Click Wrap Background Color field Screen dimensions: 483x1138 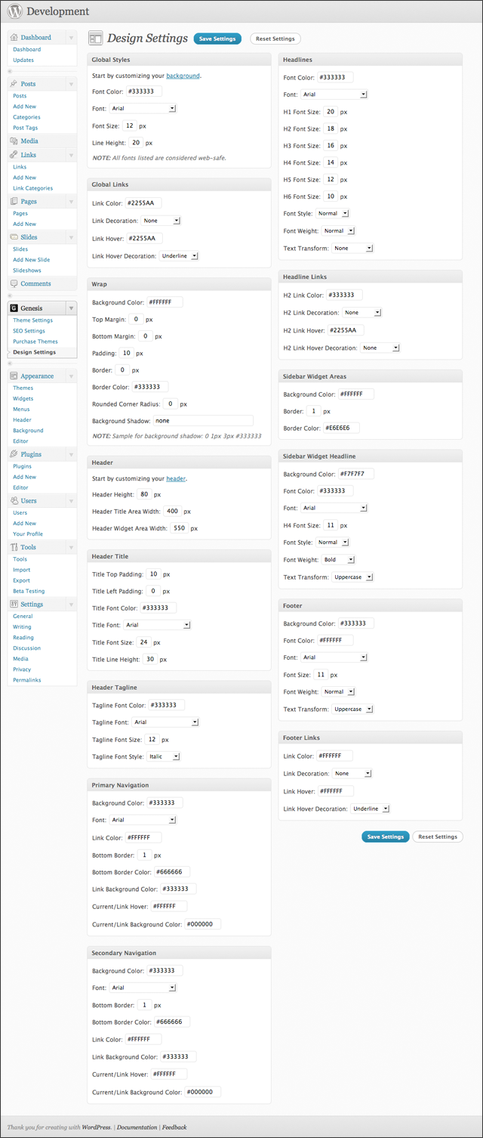165,302
